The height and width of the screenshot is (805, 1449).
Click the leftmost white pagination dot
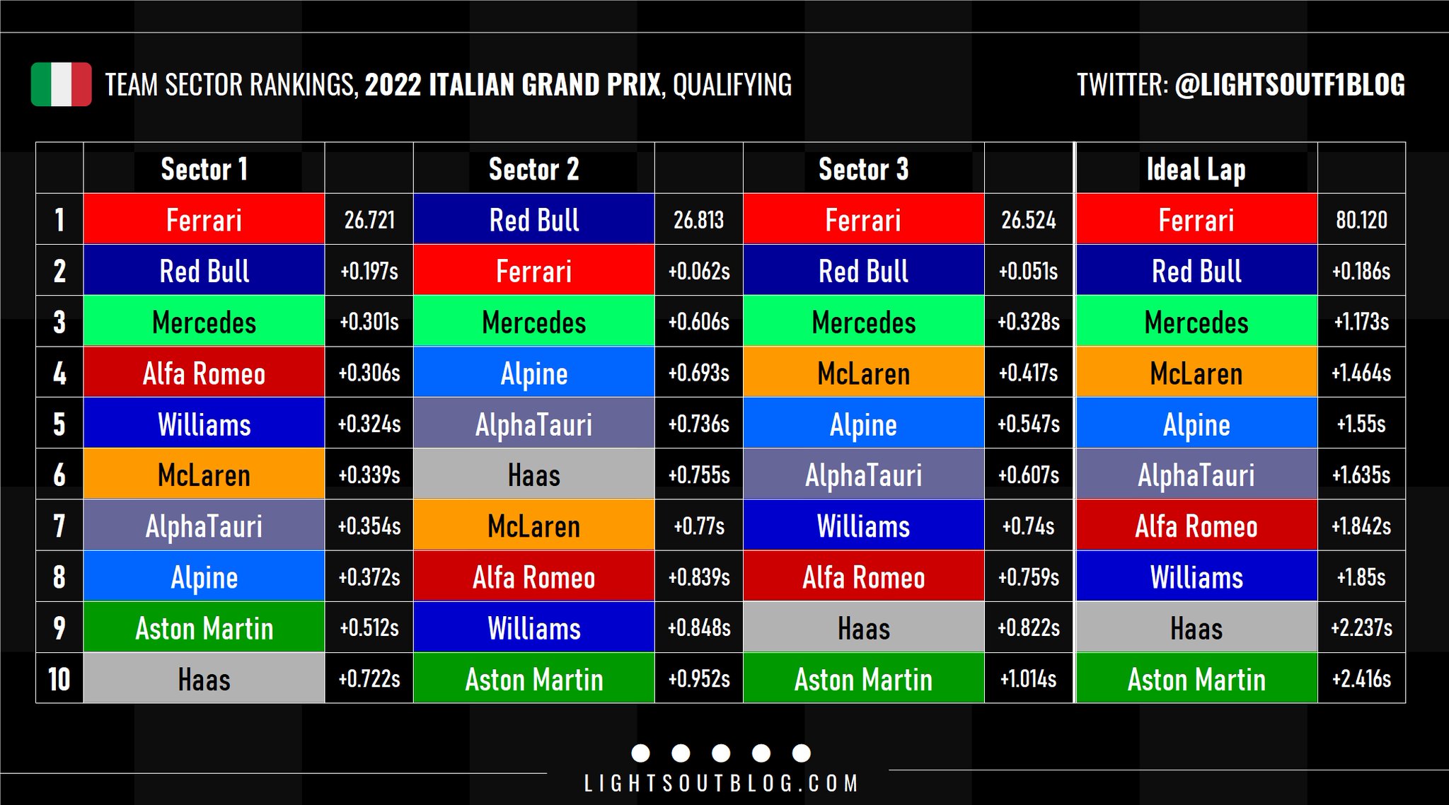click(640, 753)
